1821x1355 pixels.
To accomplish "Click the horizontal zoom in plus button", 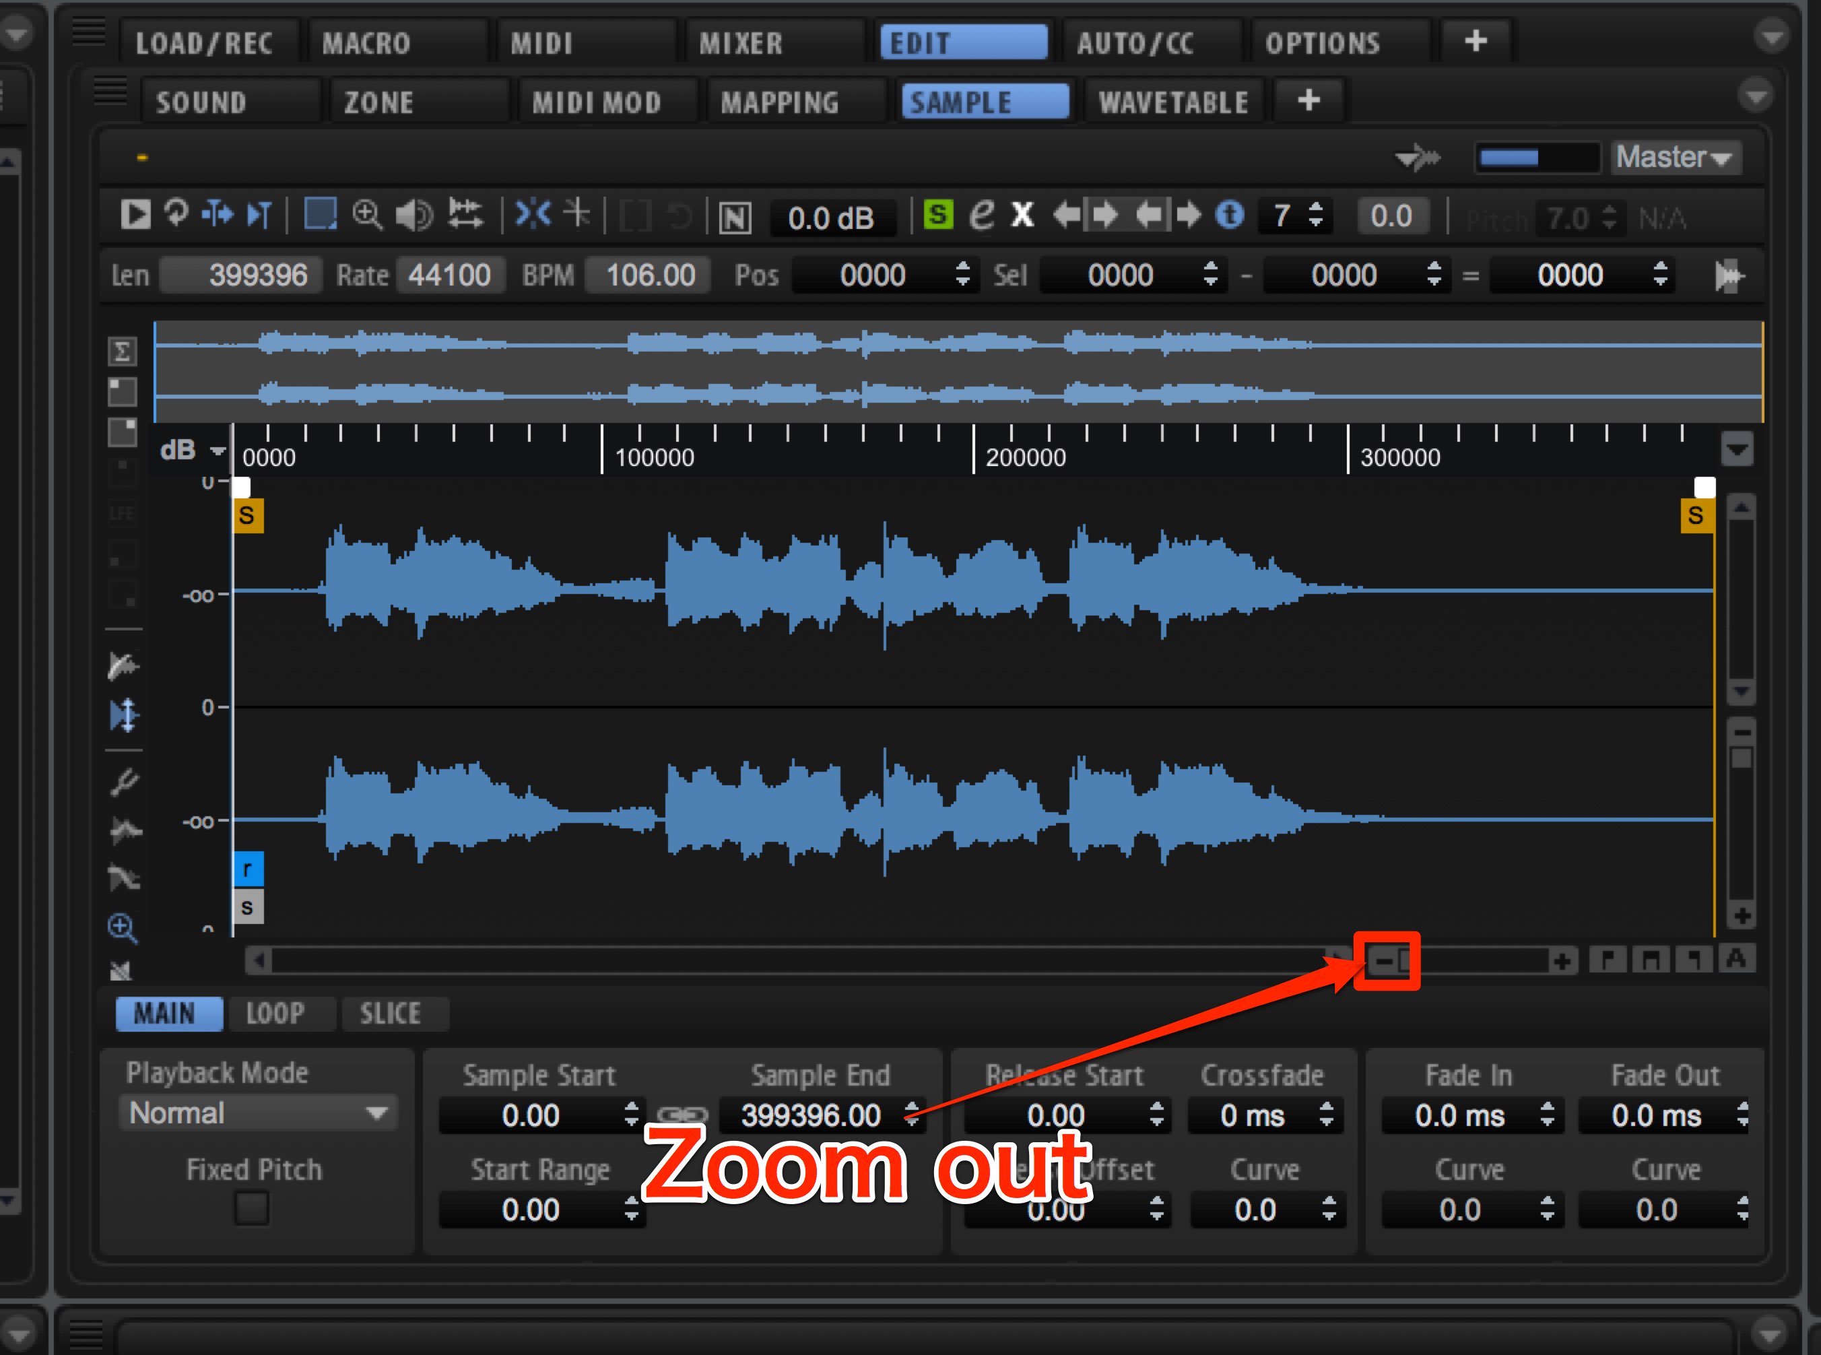I will 1562,960.
